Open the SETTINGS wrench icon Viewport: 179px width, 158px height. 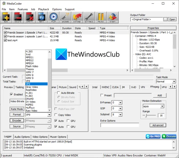[89, 17]
